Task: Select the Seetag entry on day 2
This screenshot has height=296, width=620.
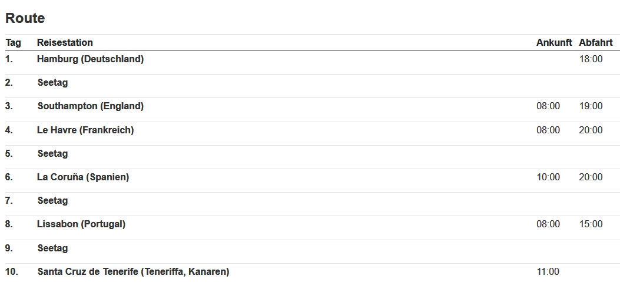Action: (52, 83)
